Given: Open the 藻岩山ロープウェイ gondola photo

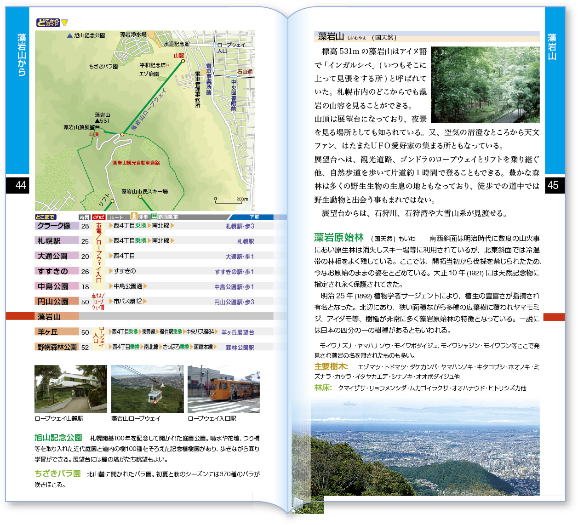Looking at the screenshot, I should pyautogui.click(x=147, y=389).
